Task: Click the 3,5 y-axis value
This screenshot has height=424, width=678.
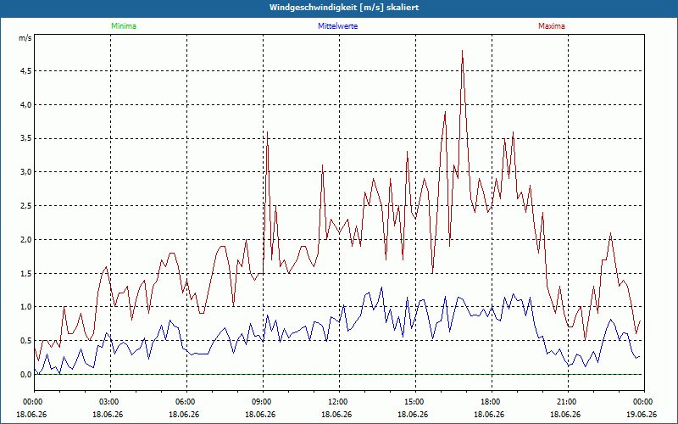Action: click(x=26, y=138)
